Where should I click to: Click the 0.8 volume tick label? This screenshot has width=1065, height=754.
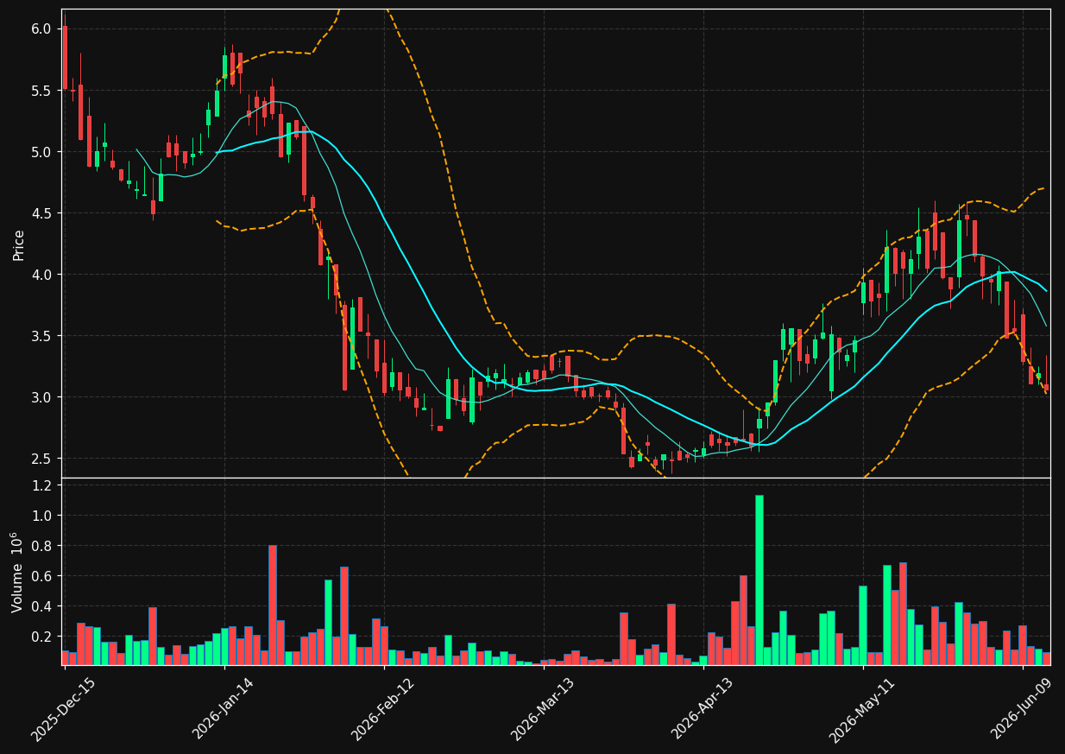click(41, 546)
